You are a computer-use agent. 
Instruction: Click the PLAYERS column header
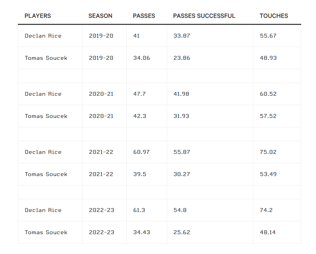[x=38, y=16]
